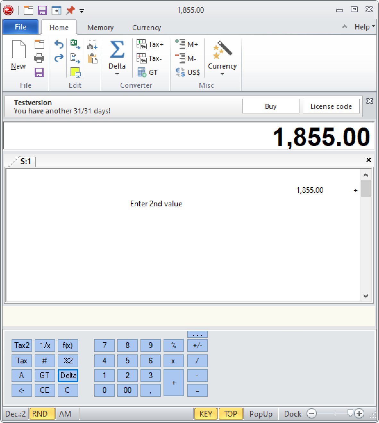Click the paste clipboard icon
Screen dimensions: 379x423
point(92,59)
